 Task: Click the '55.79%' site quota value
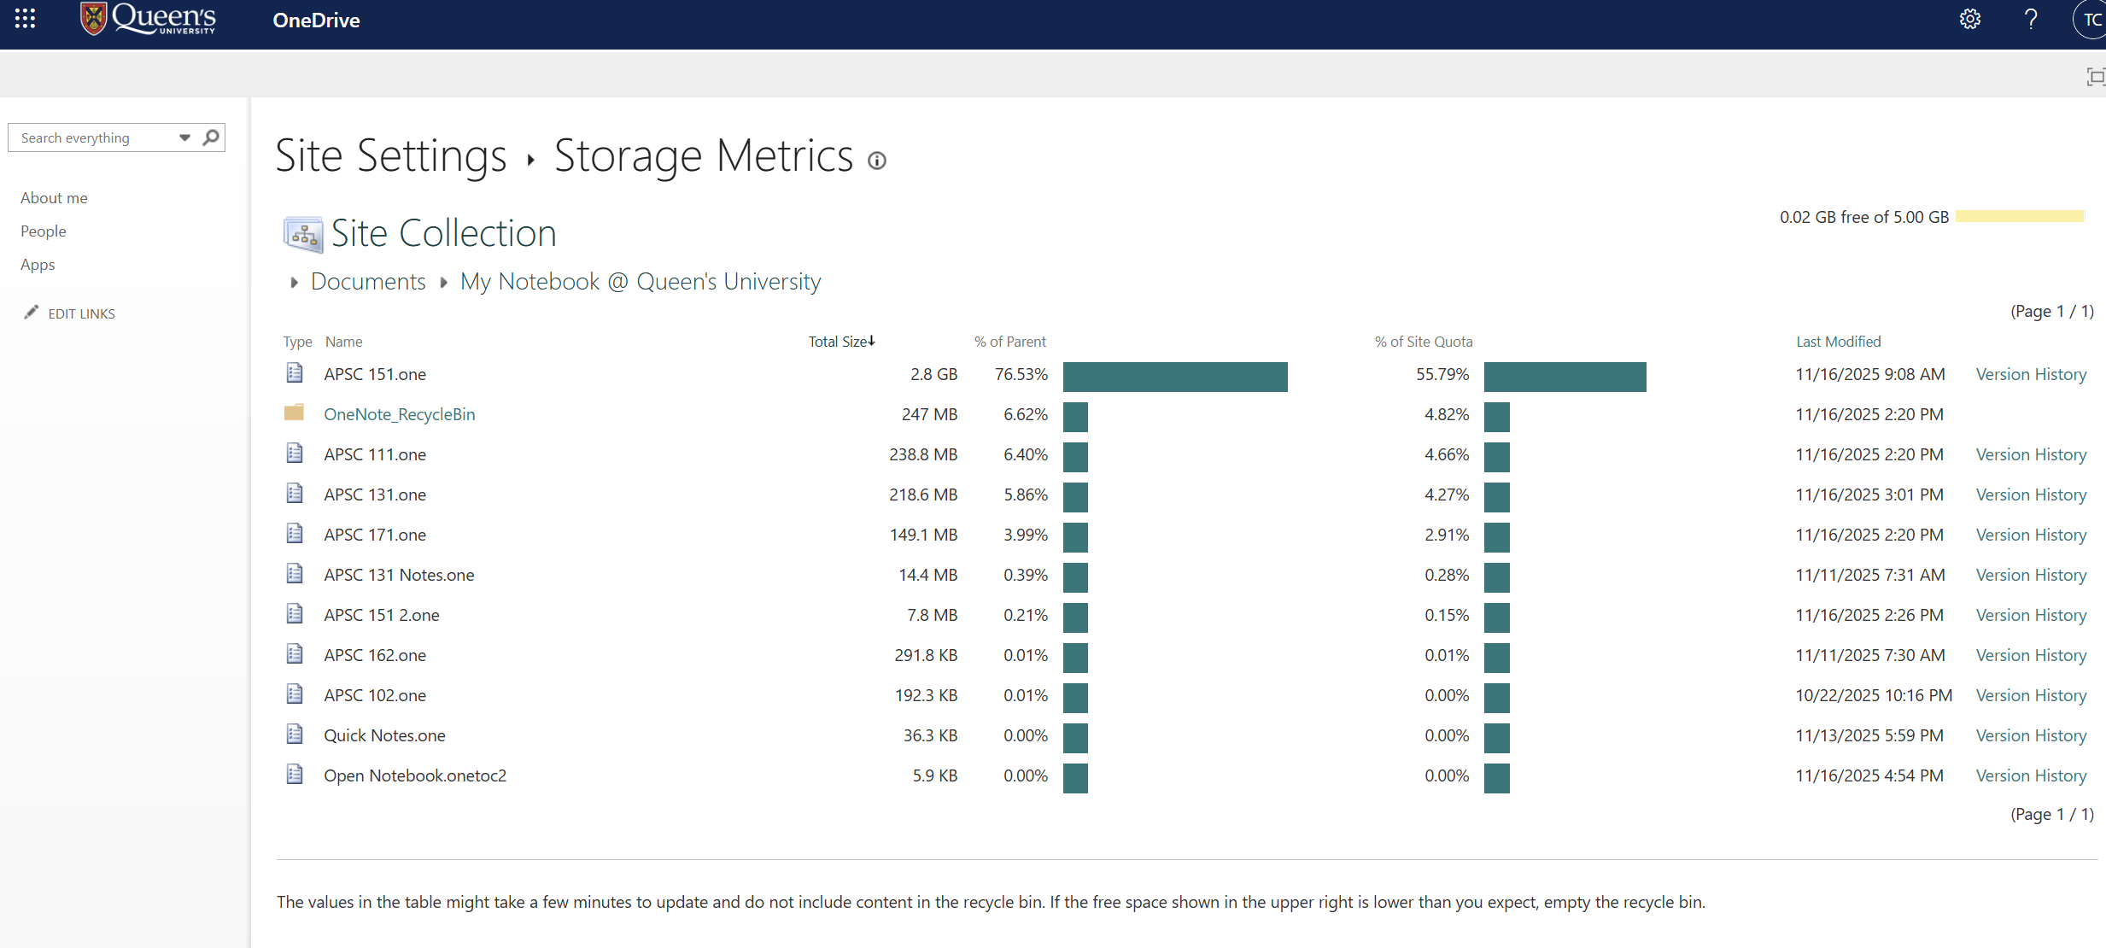pos(1442,374)
